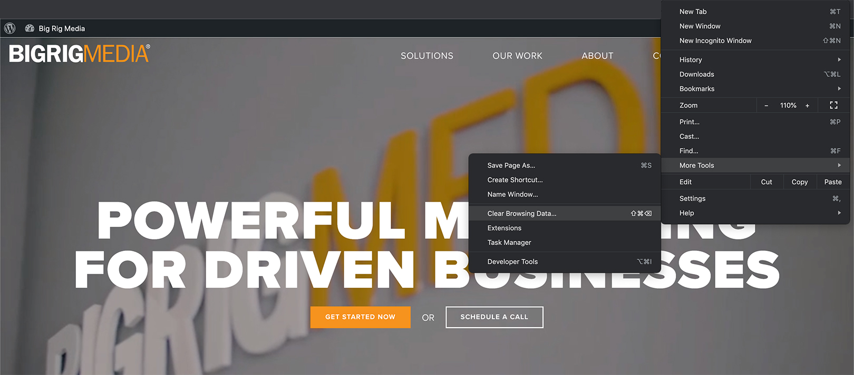Open a New Incognito Window

point(755,40)
